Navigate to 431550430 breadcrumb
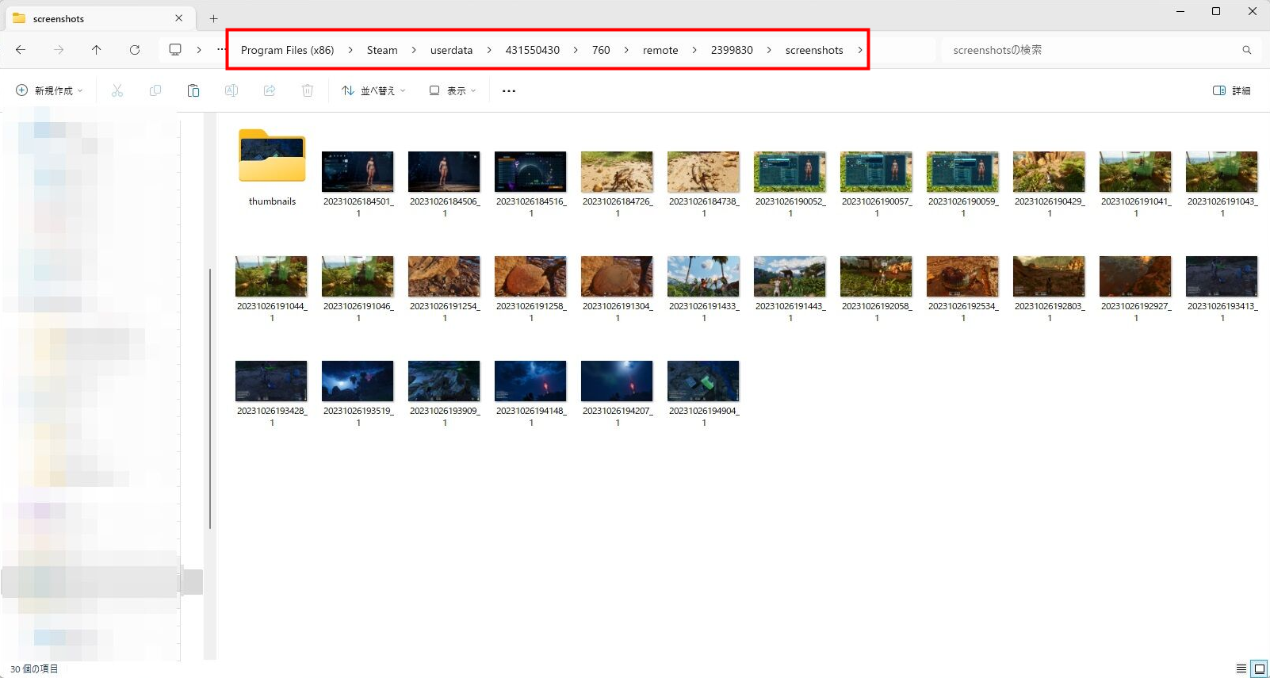1270x678 pixels. tap(533, 50)
